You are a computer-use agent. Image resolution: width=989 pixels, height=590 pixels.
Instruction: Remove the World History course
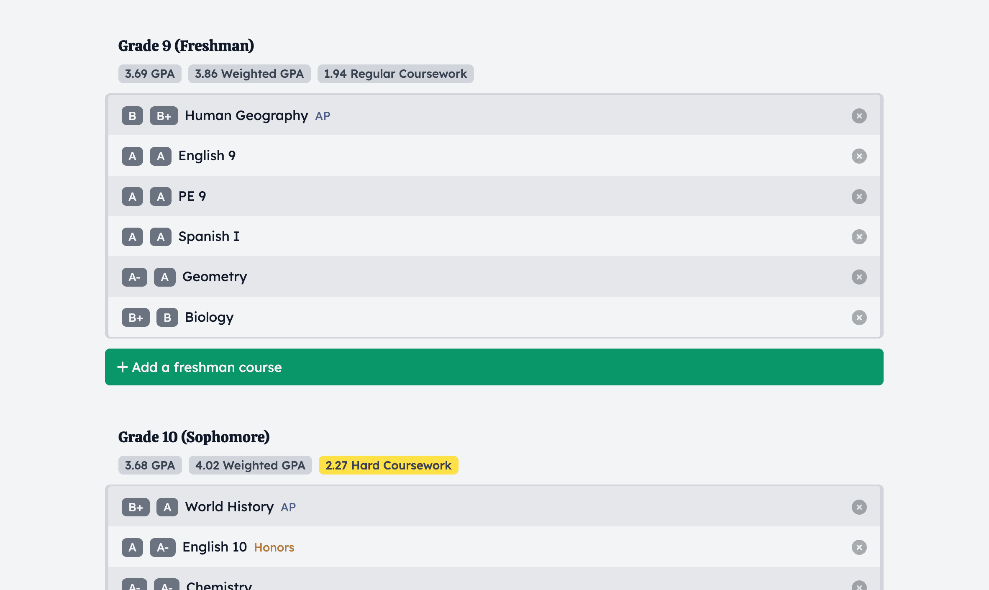(x=859, y=507)
